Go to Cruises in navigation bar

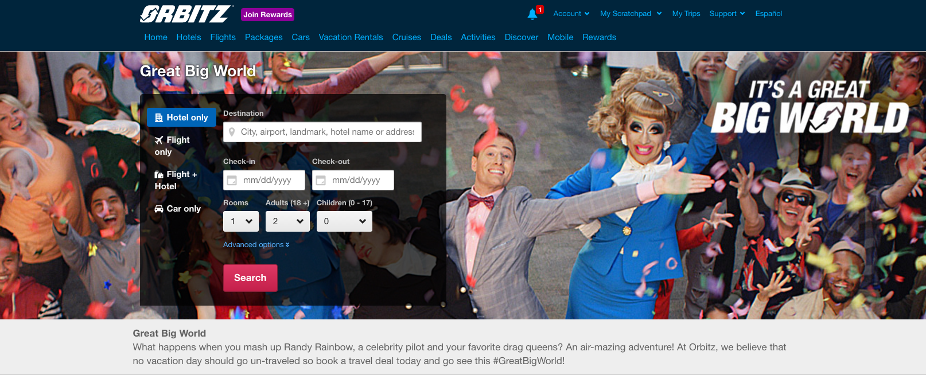click(x=406, y=37)
